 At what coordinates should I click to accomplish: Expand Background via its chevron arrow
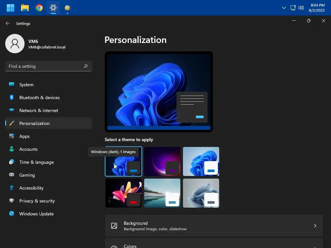coord(315,226)
